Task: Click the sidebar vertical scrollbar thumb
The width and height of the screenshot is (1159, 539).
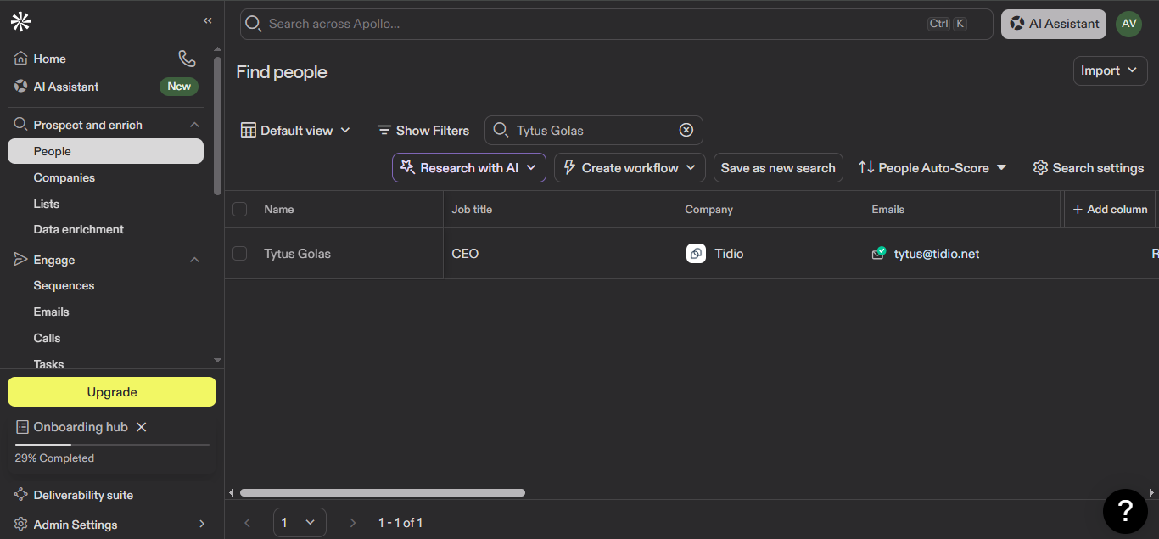Action: 217,126
